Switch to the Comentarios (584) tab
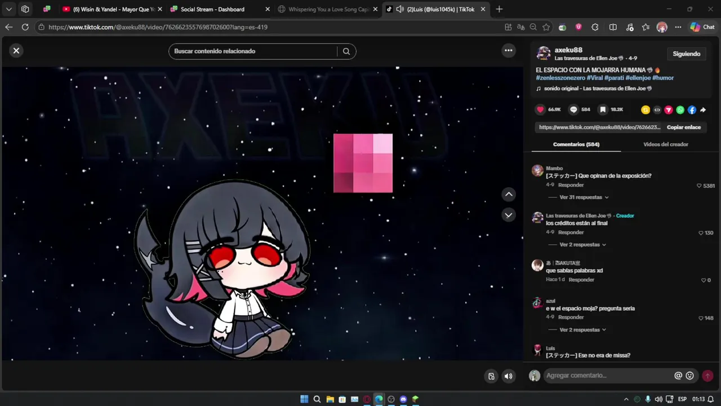Viewport: 721px width, 406px height. pyautogui.click(x=576, y=144)
